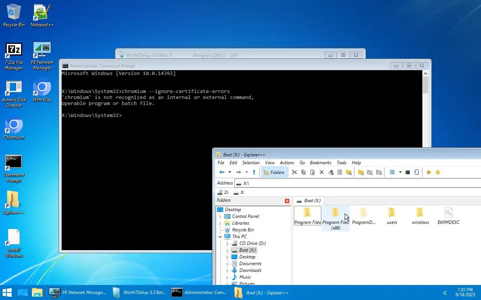Open Windows Start button on taskbar
The image size is (481, 300).
coord(7,292)
